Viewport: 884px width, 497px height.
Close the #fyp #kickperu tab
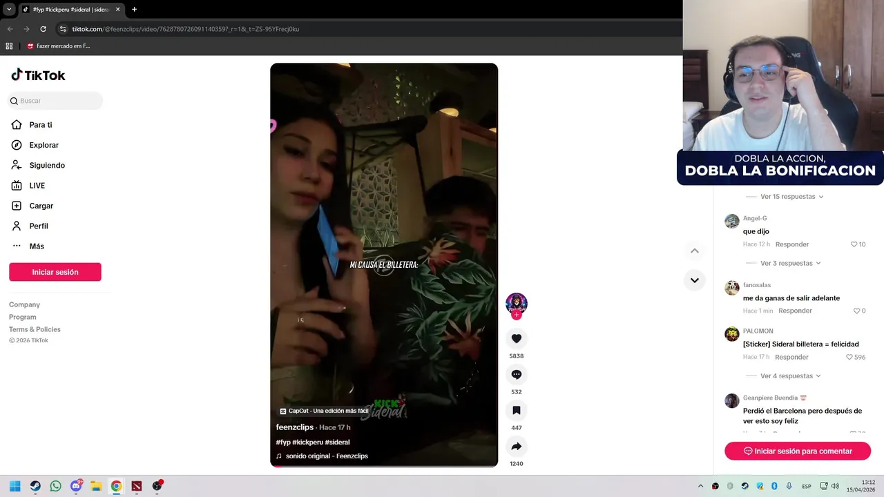117,9
